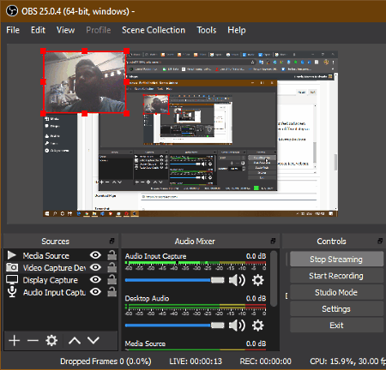Viewport: 386px width, 370px height.
Task: Open the Scene Collection menu
Action: [x=154, y=30]
